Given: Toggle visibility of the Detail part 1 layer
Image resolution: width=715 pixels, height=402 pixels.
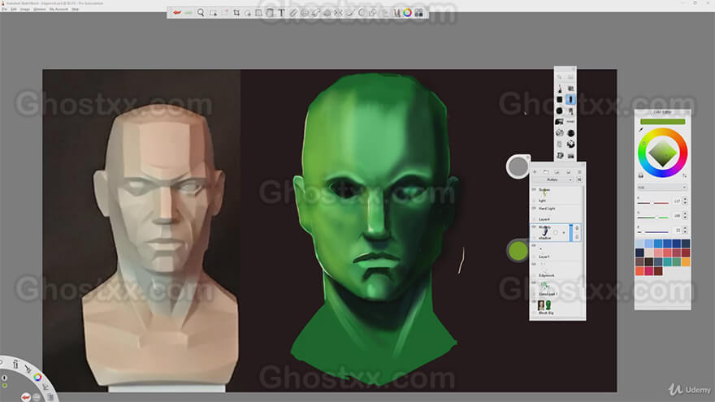Looking at the screenshot, I should click(534, 283).
